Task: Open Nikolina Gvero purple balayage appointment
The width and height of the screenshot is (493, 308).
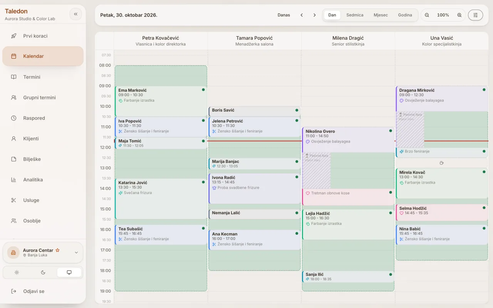Action: click(348, 140)
